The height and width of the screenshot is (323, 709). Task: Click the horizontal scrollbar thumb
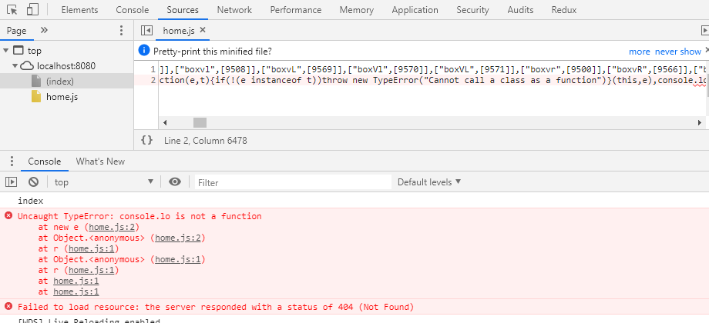(x=200, y=123)
